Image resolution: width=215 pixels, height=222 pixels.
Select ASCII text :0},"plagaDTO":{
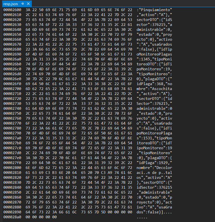(x=154, y=158)
